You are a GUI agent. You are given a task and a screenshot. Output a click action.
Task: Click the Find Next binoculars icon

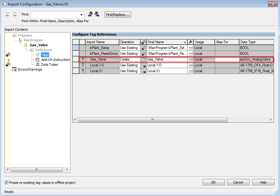(x=97, y=14)
